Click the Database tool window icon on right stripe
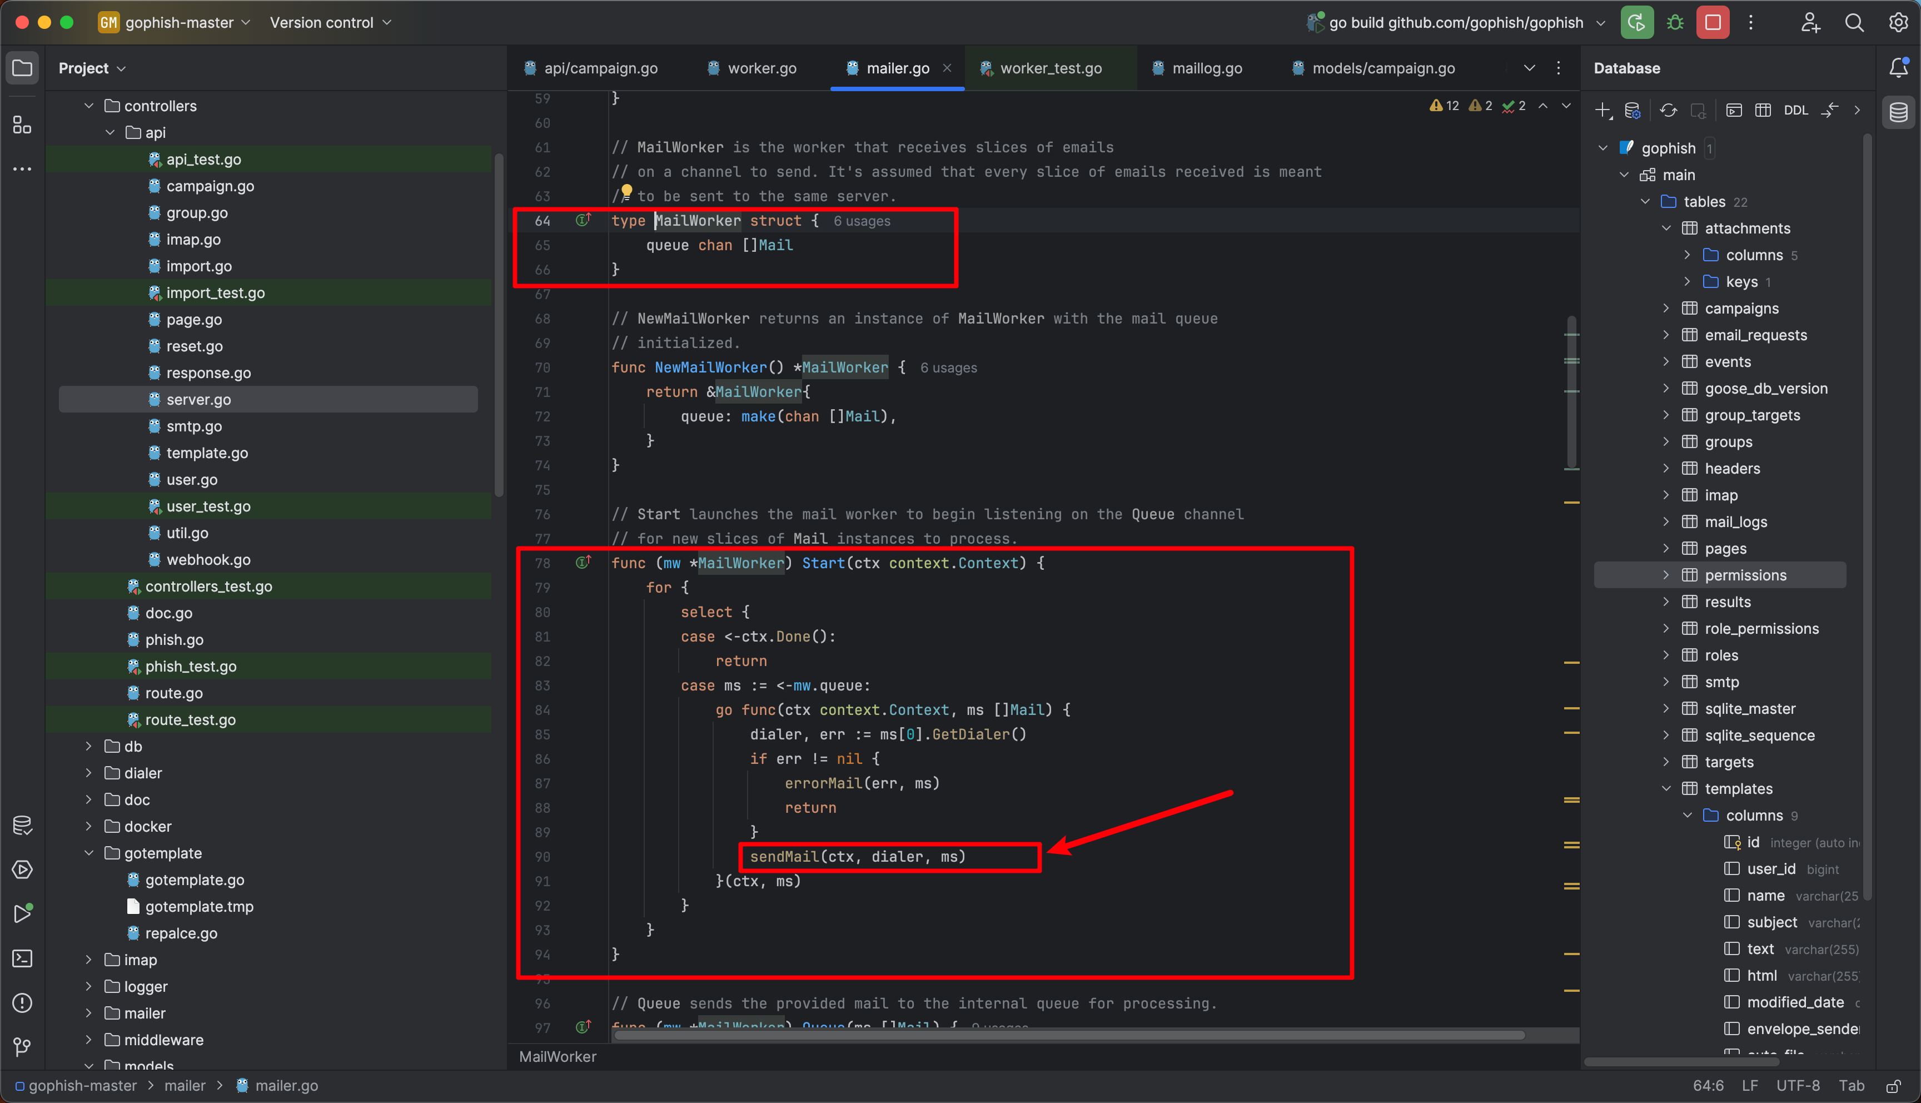 click(1898, 112)
